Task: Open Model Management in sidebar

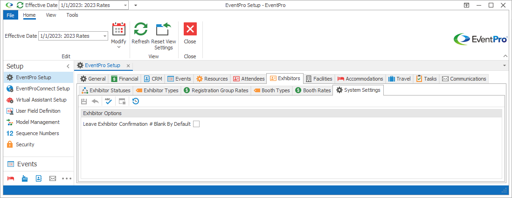Action: (38, 122)
